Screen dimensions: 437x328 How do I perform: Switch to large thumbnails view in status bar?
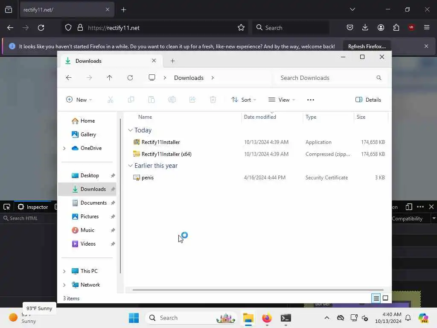(x=385, y=298)
